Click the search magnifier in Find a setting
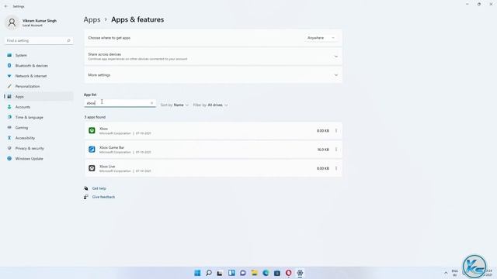This screenshot has height=279, width=497. tap(68, 41)
